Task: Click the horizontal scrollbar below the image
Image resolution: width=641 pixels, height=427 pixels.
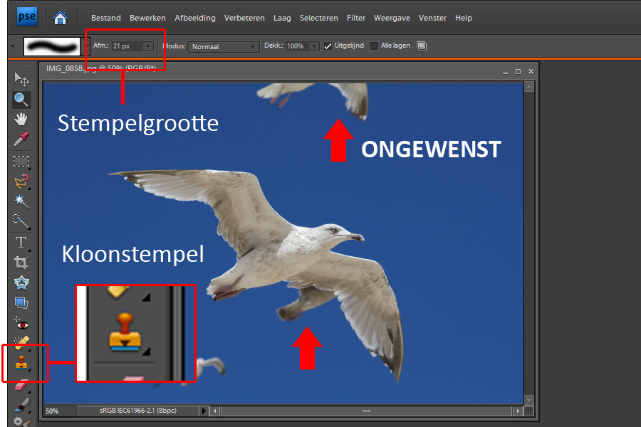Action: (366, 411)
